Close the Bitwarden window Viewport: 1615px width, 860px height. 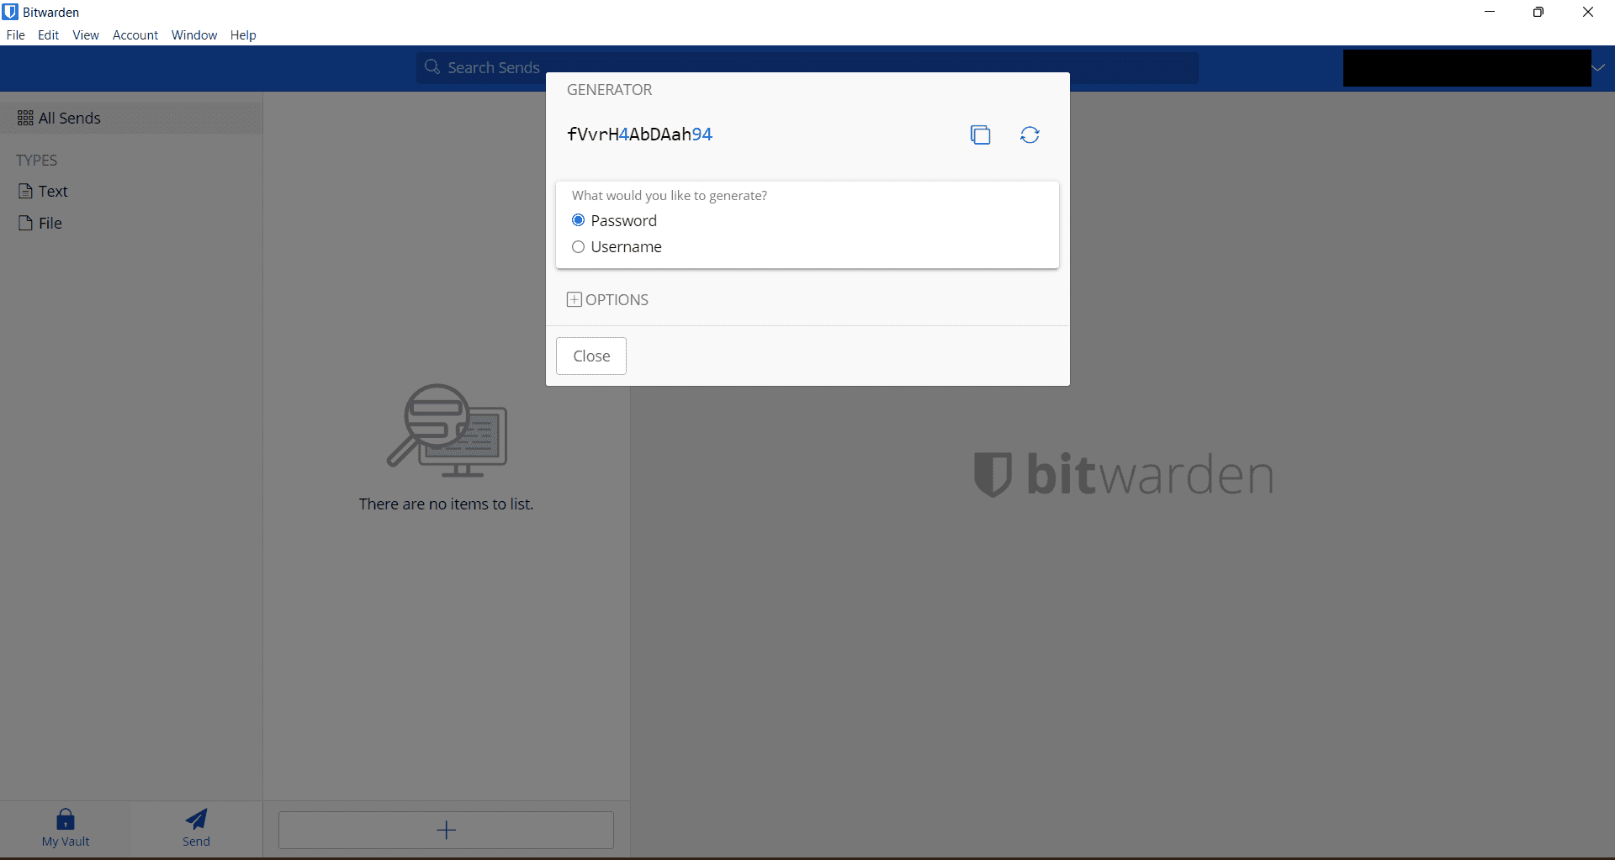point(1588,12)
